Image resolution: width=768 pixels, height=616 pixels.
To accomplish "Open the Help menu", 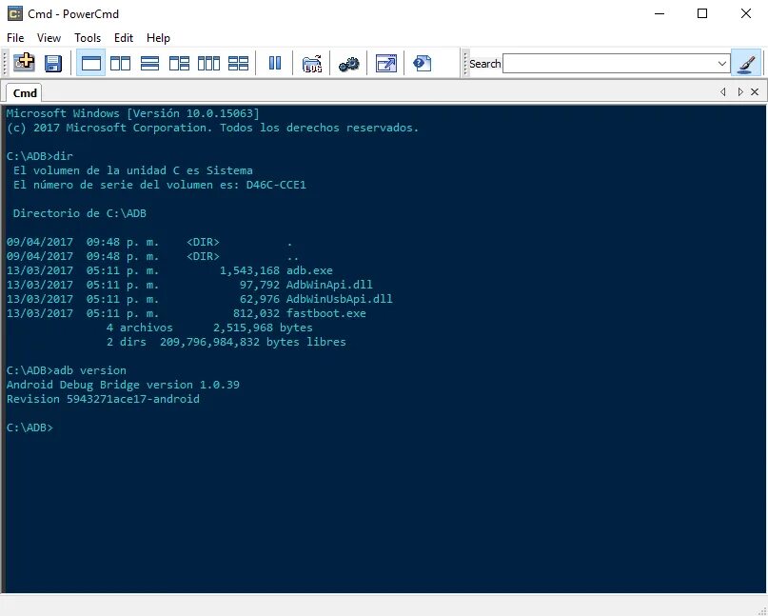I will [158, 38].
